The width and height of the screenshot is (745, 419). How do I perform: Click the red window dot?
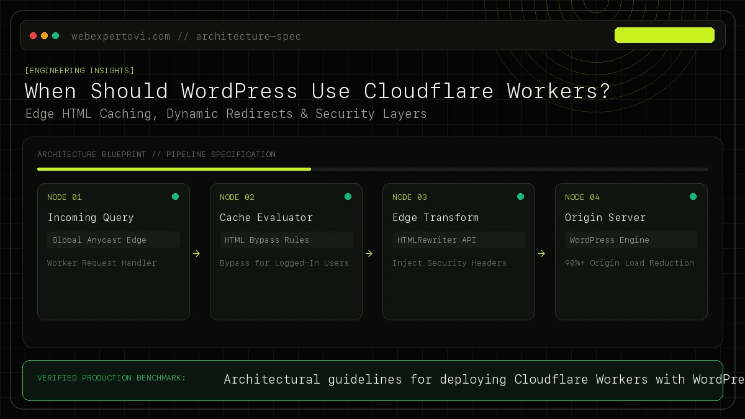pyautogui.click(x=34, y=36)
